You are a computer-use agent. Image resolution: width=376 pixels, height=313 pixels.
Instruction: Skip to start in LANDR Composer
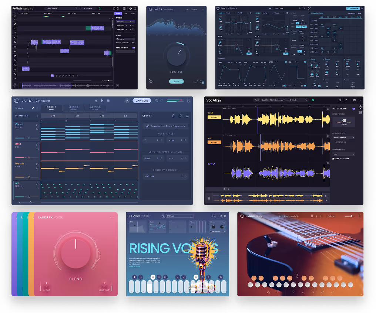coord(96,101)
